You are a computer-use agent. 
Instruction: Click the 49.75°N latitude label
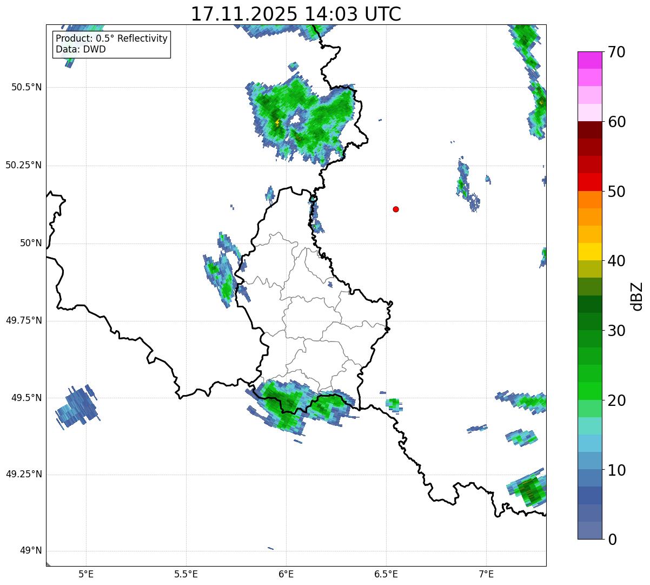[x=23, y=320]
